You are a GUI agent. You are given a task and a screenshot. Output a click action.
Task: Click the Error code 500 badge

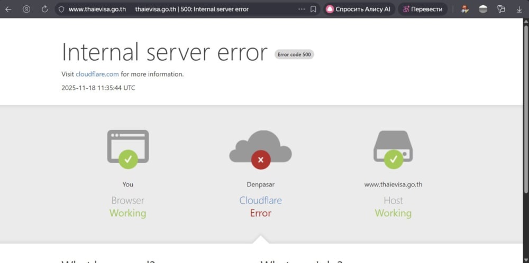point(294,54)
